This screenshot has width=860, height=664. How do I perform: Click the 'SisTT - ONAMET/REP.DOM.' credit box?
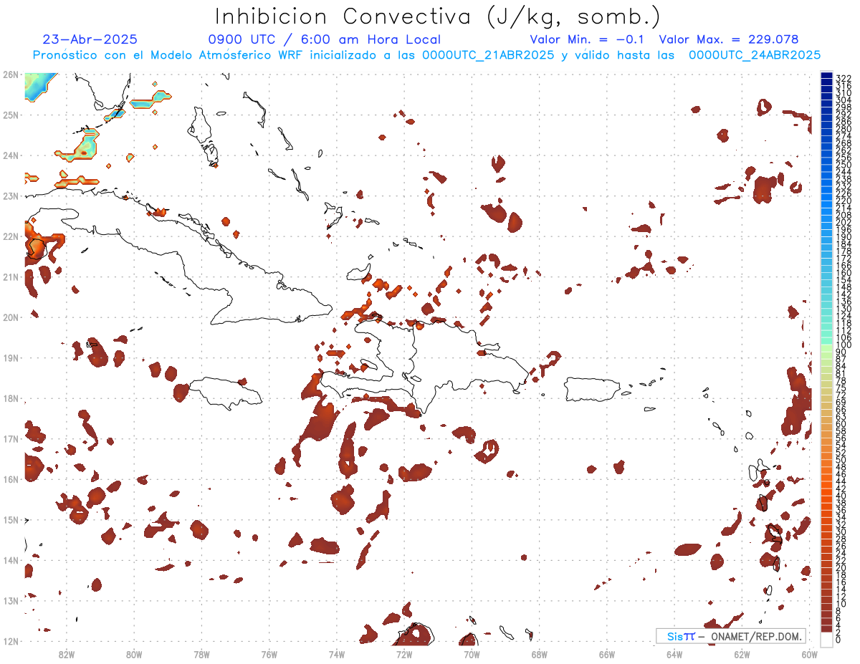click(x=731, y=636)
